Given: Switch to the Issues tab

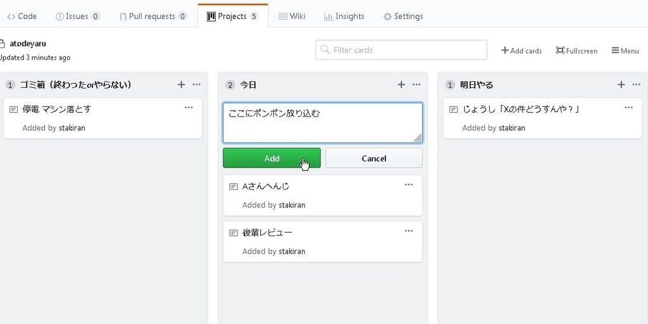Looking at the screenshot, I should coord(78,16).
